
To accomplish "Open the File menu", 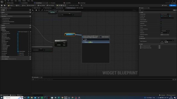I will [x=5, y=1].
